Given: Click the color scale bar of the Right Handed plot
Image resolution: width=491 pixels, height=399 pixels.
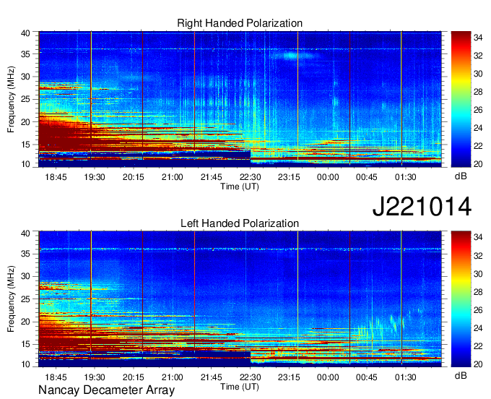Looking at the screenshot, I should pos(461,99).
